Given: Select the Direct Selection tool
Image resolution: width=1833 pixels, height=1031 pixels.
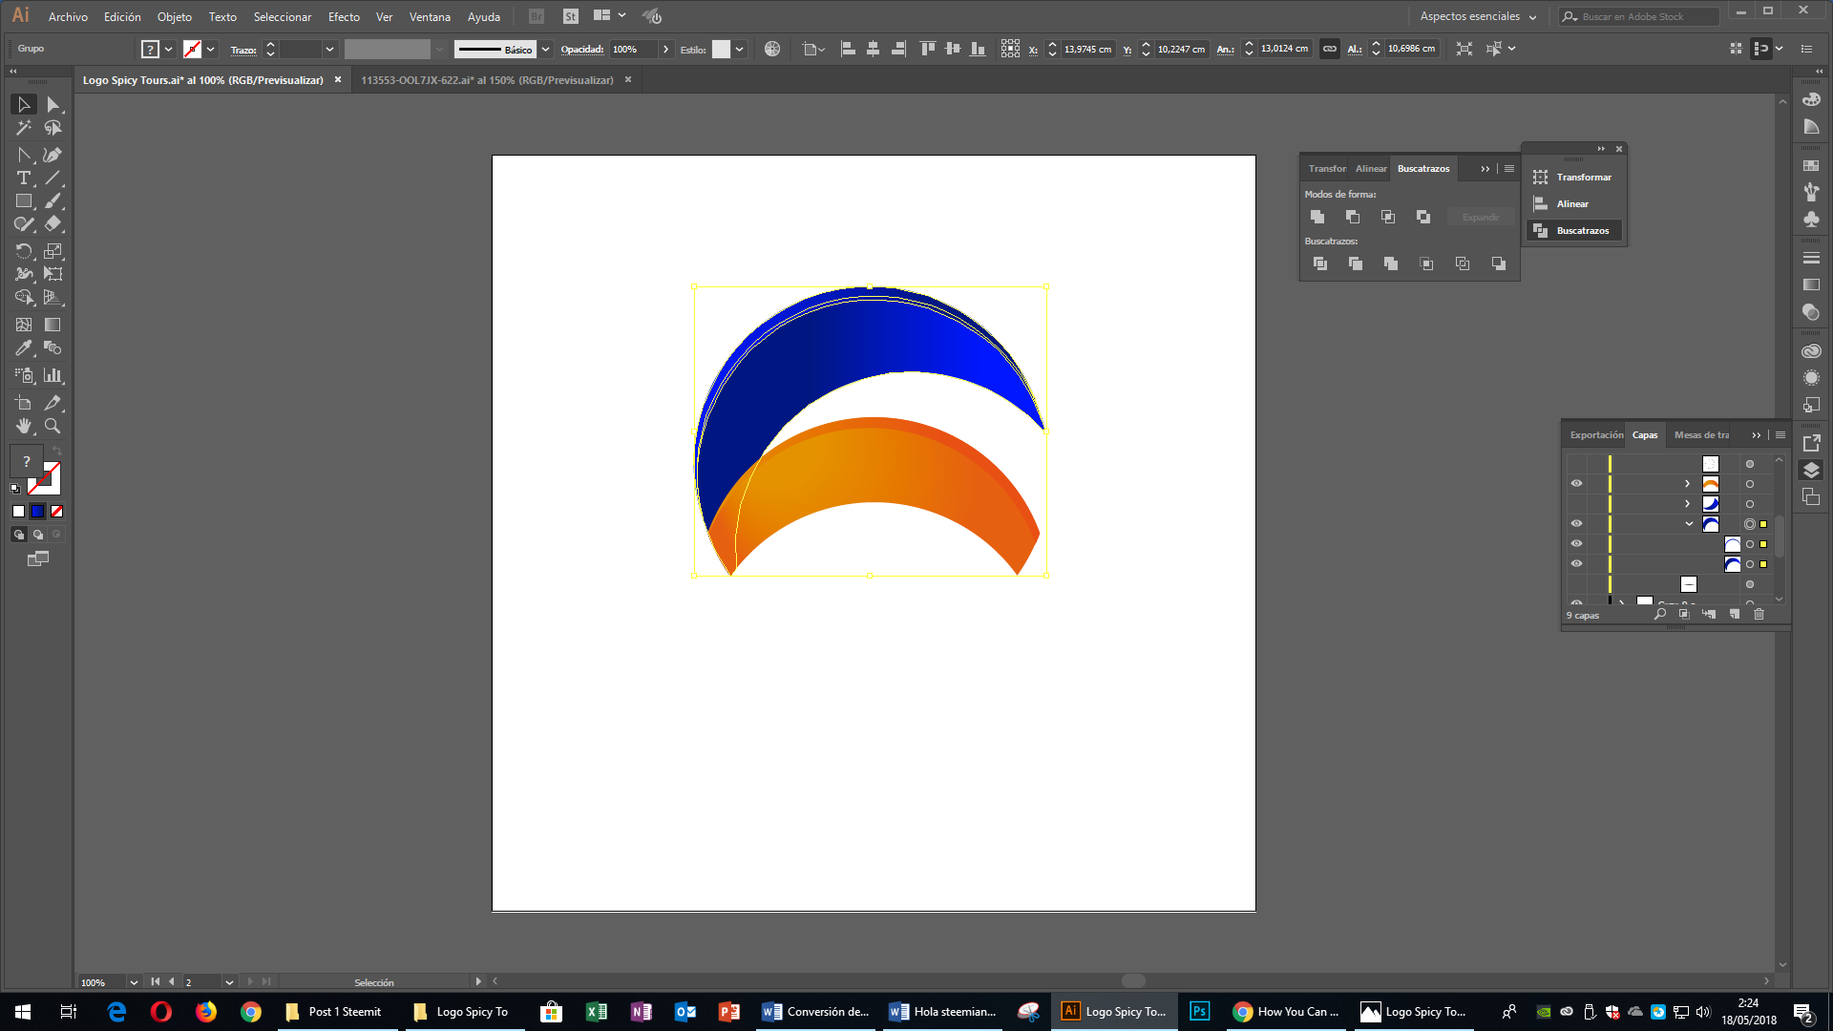Looking at the screenshot, I should click(53, 105).
